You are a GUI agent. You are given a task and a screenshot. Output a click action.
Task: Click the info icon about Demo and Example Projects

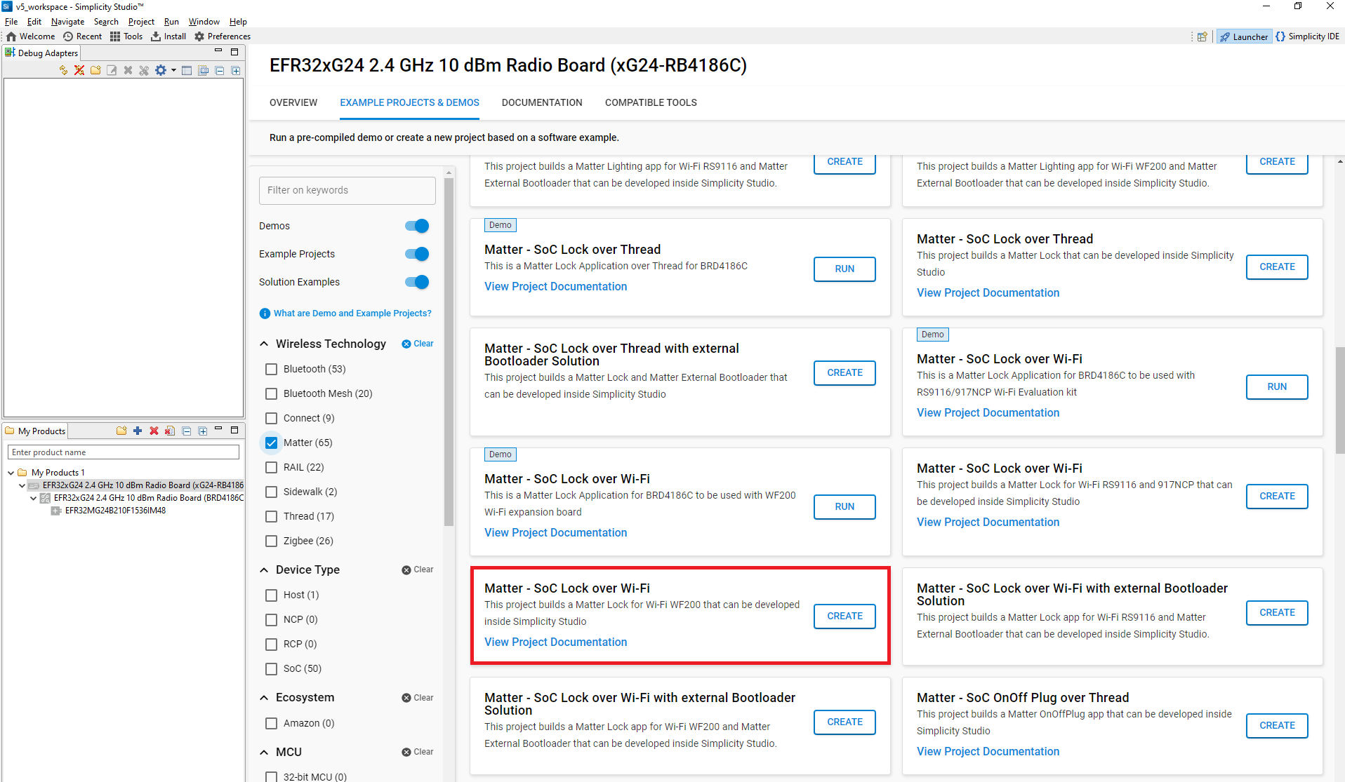click(265, 314)
